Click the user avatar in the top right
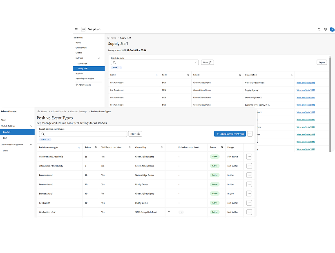335x253 pixels. 332,29
